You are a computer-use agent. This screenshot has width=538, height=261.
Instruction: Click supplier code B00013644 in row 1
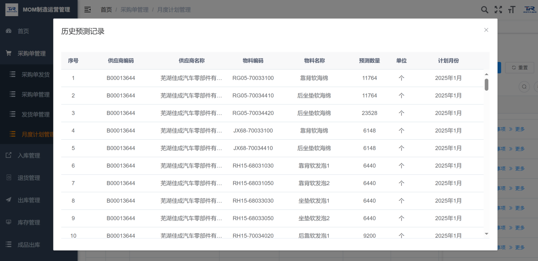coord(121,78)
